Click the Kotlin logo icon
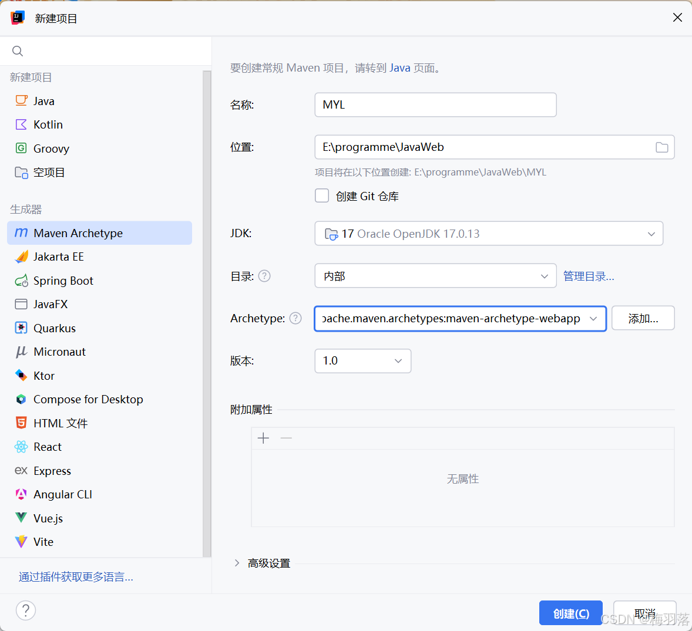This screenshot has width=692, height=631. [x=21, y=124]
